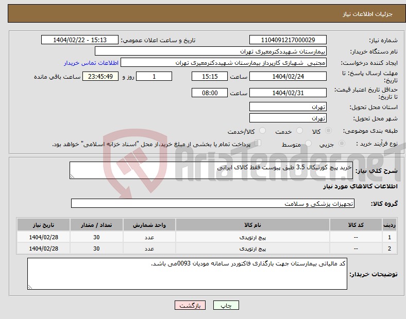The image size is (406, 319).
Task: Click unit عدد in row 1
Action: pos(149,237)
